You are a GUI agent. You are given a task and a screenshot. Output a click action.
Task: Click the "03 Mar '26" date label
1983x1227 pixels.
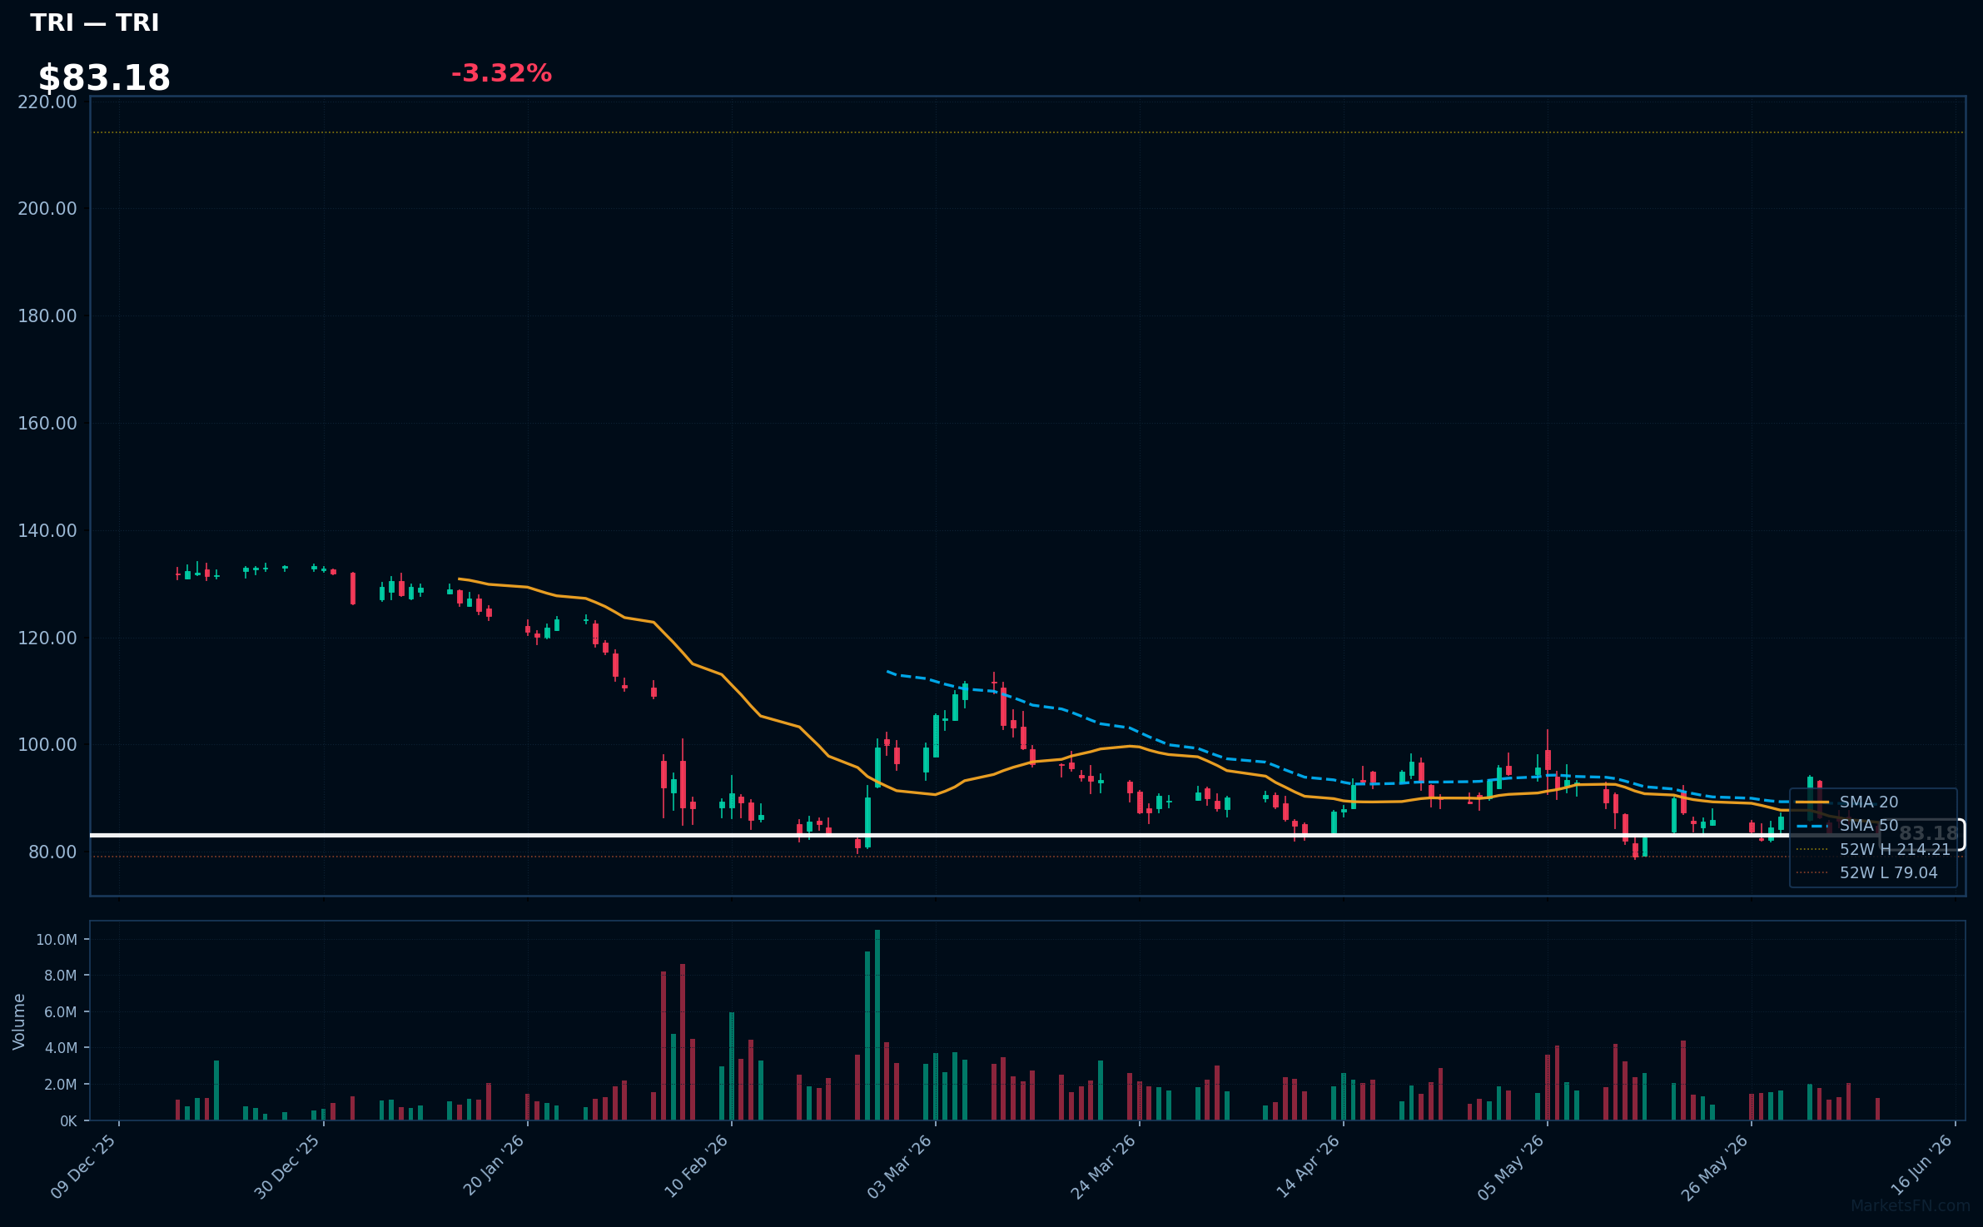[x=900, y=1166]
